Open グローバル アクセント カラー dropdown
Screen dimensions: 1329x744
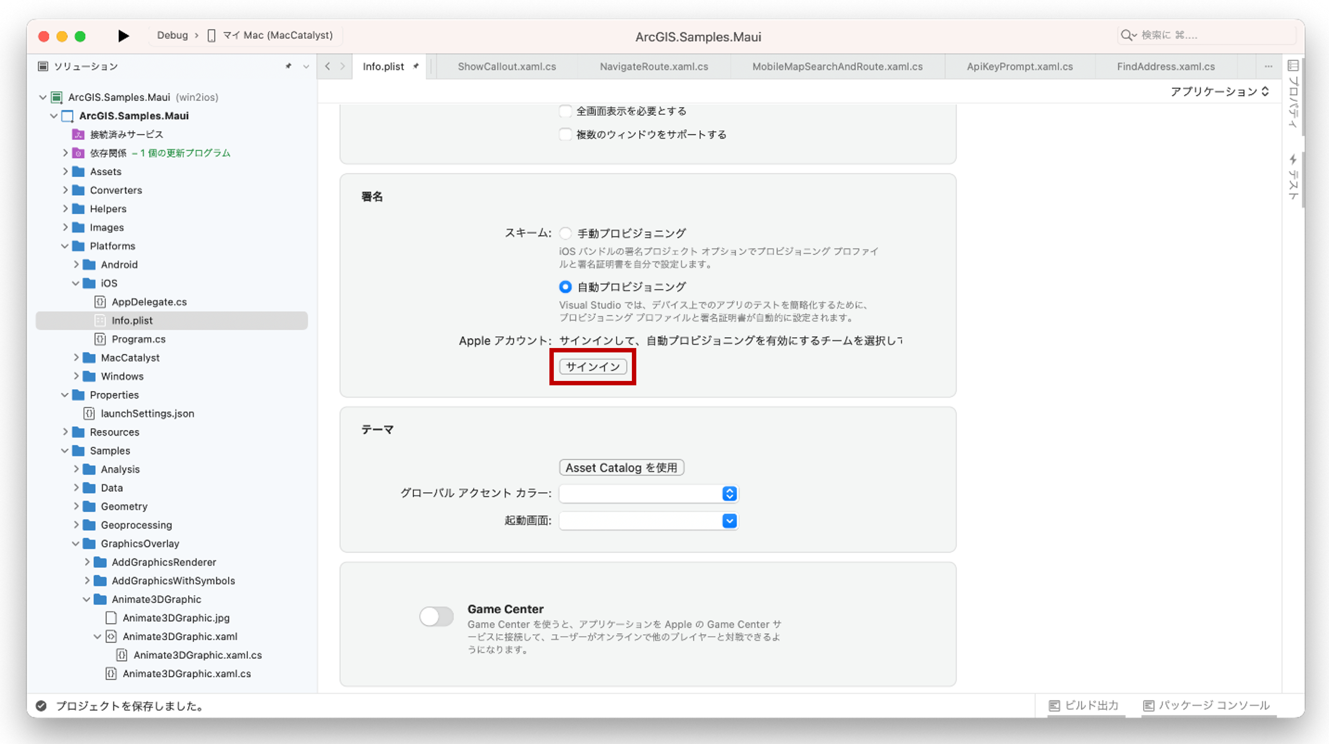[x=649, y=494]
